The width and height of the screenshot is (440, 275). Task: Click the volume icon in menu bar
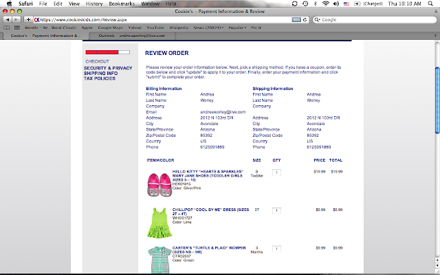coord(336,3)
